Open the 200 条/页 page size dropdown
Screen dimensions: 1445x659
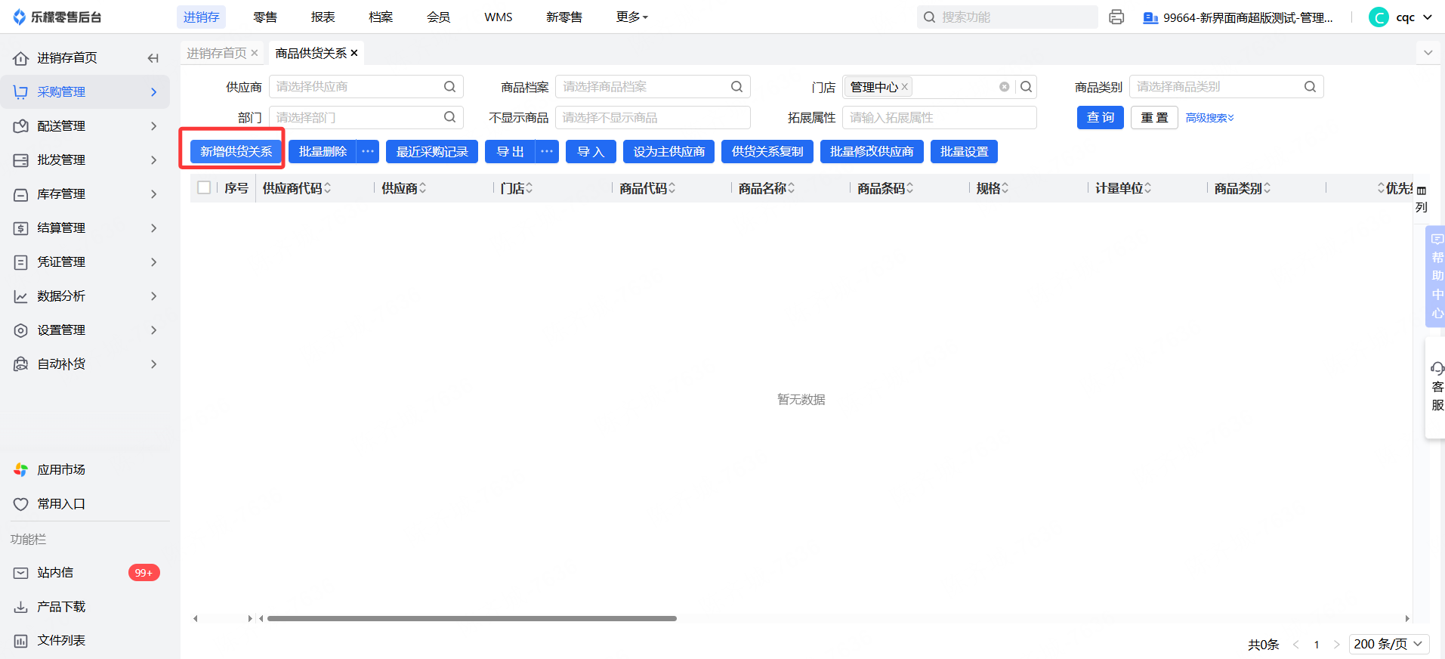(1388, 644)
